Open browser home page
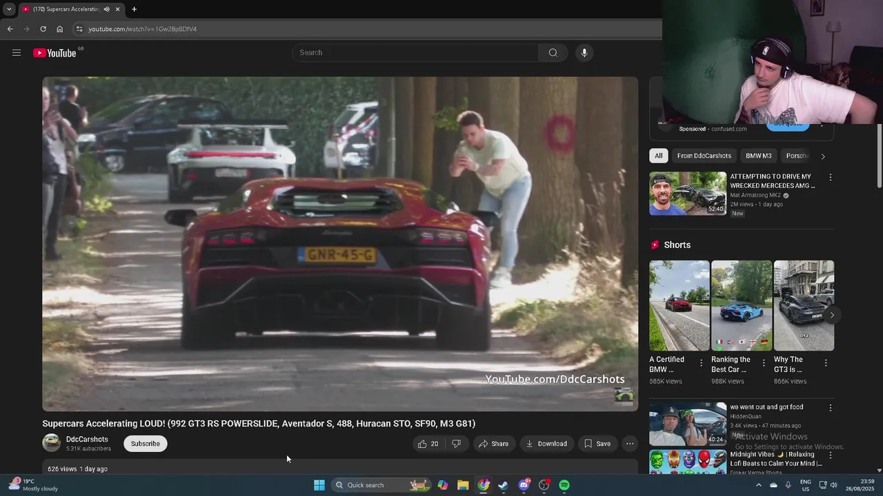Screen dimensions: 883x496 (59, 29)
